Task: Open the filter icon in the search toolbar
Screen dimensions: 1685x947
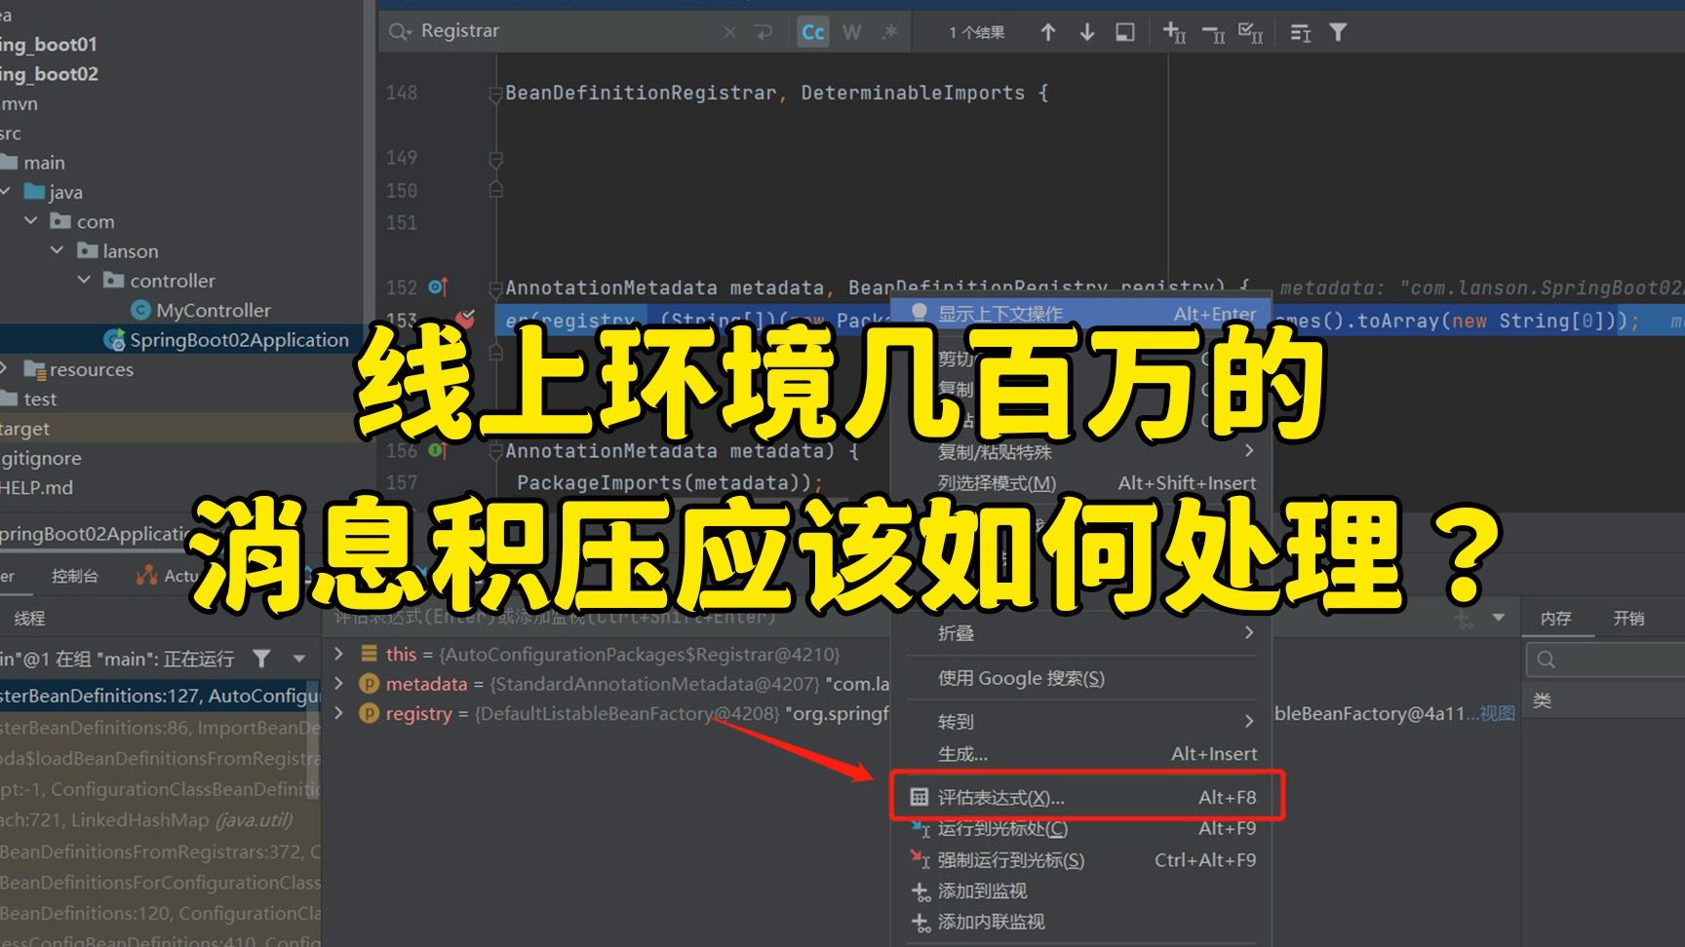Action: (1338, 31)
